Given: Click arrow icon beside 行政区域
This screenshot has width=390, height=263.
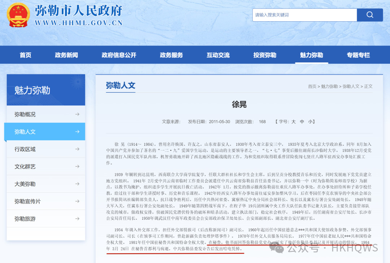Looking at the screenshot, I should pyautogui.click(x=77, y=149).
